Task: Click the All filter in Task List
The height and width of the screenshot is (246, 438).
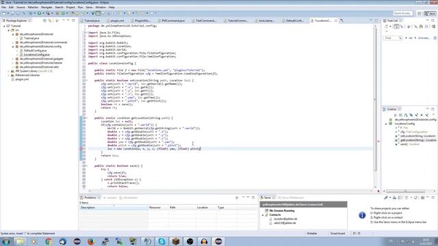Action: 411,38
